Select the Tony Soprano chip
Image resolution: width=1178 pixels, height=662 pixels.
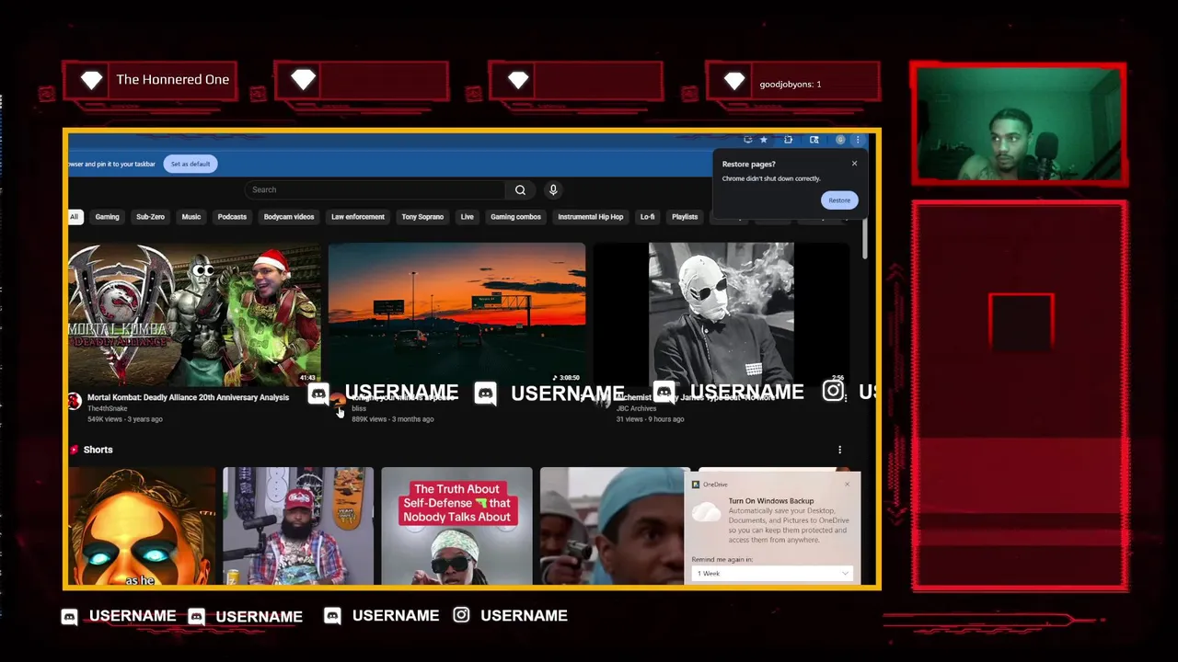422,217
